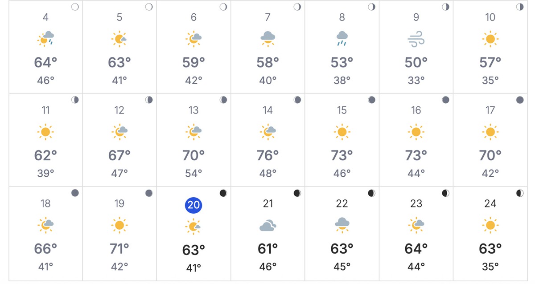This screenshot has height=284, width=535.
Task: Click the rain icon on day 8
Action: click(x=342, y=40)
